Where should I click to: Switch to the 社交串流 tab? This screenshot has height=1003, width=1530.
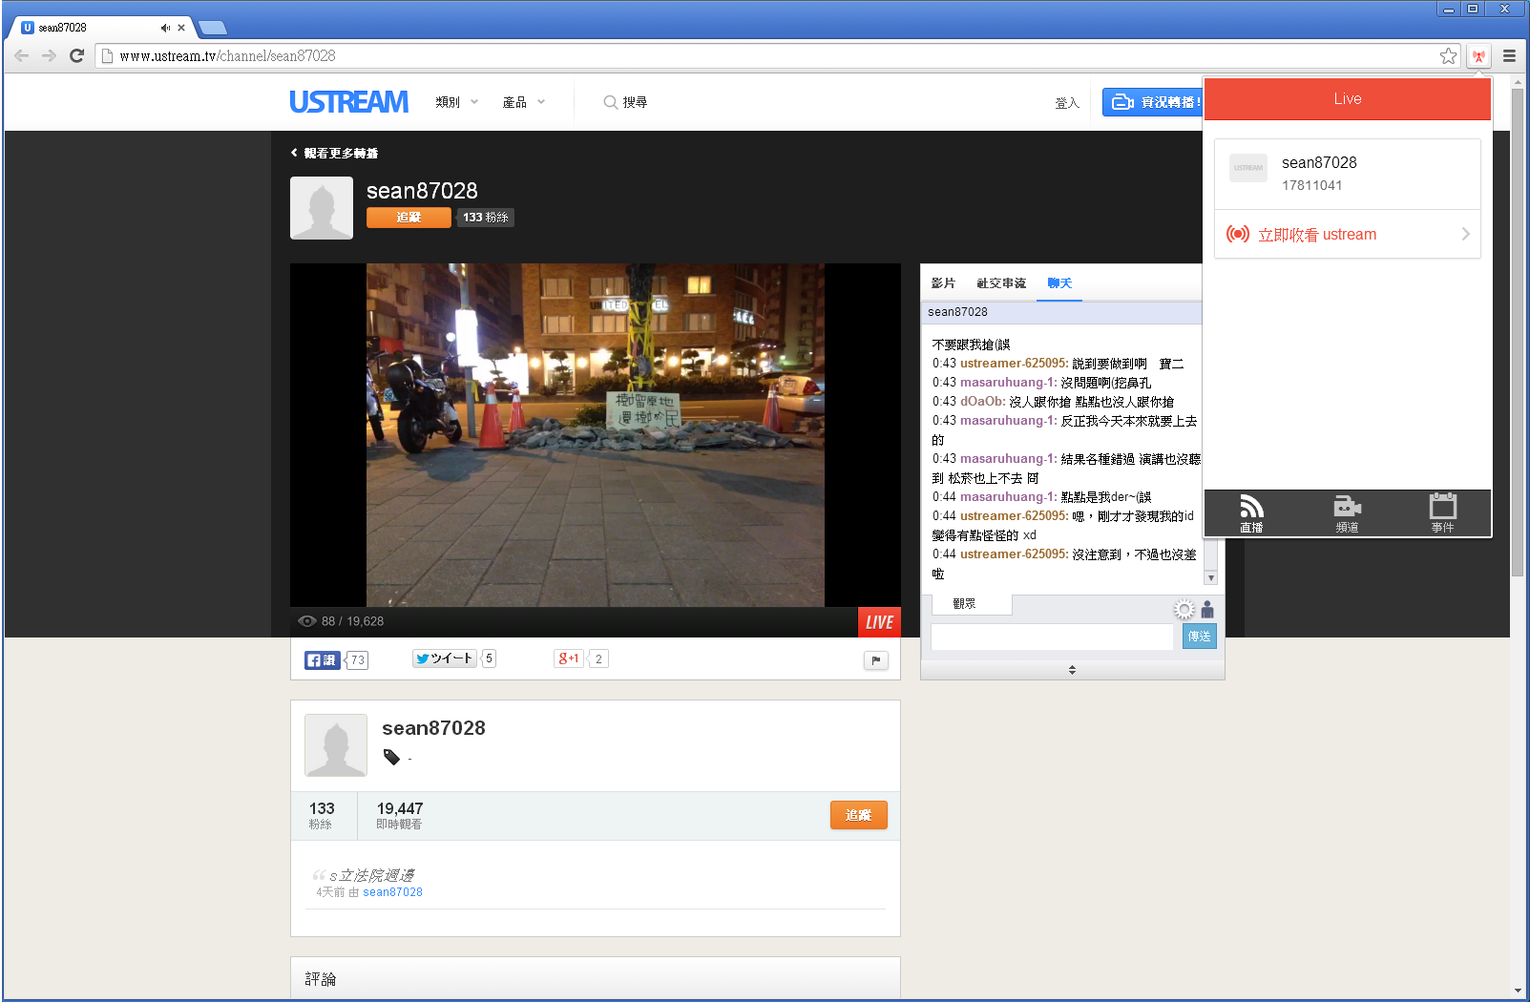pos(1001,283)
